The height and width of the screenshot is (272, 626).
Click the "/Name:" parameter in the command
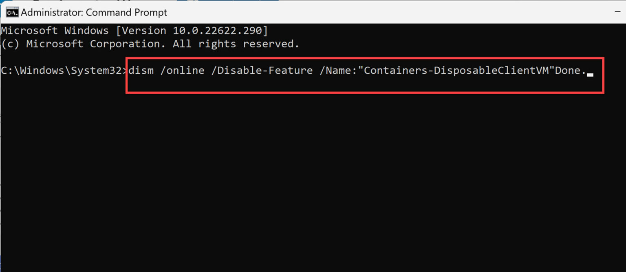tap(338, 70)
